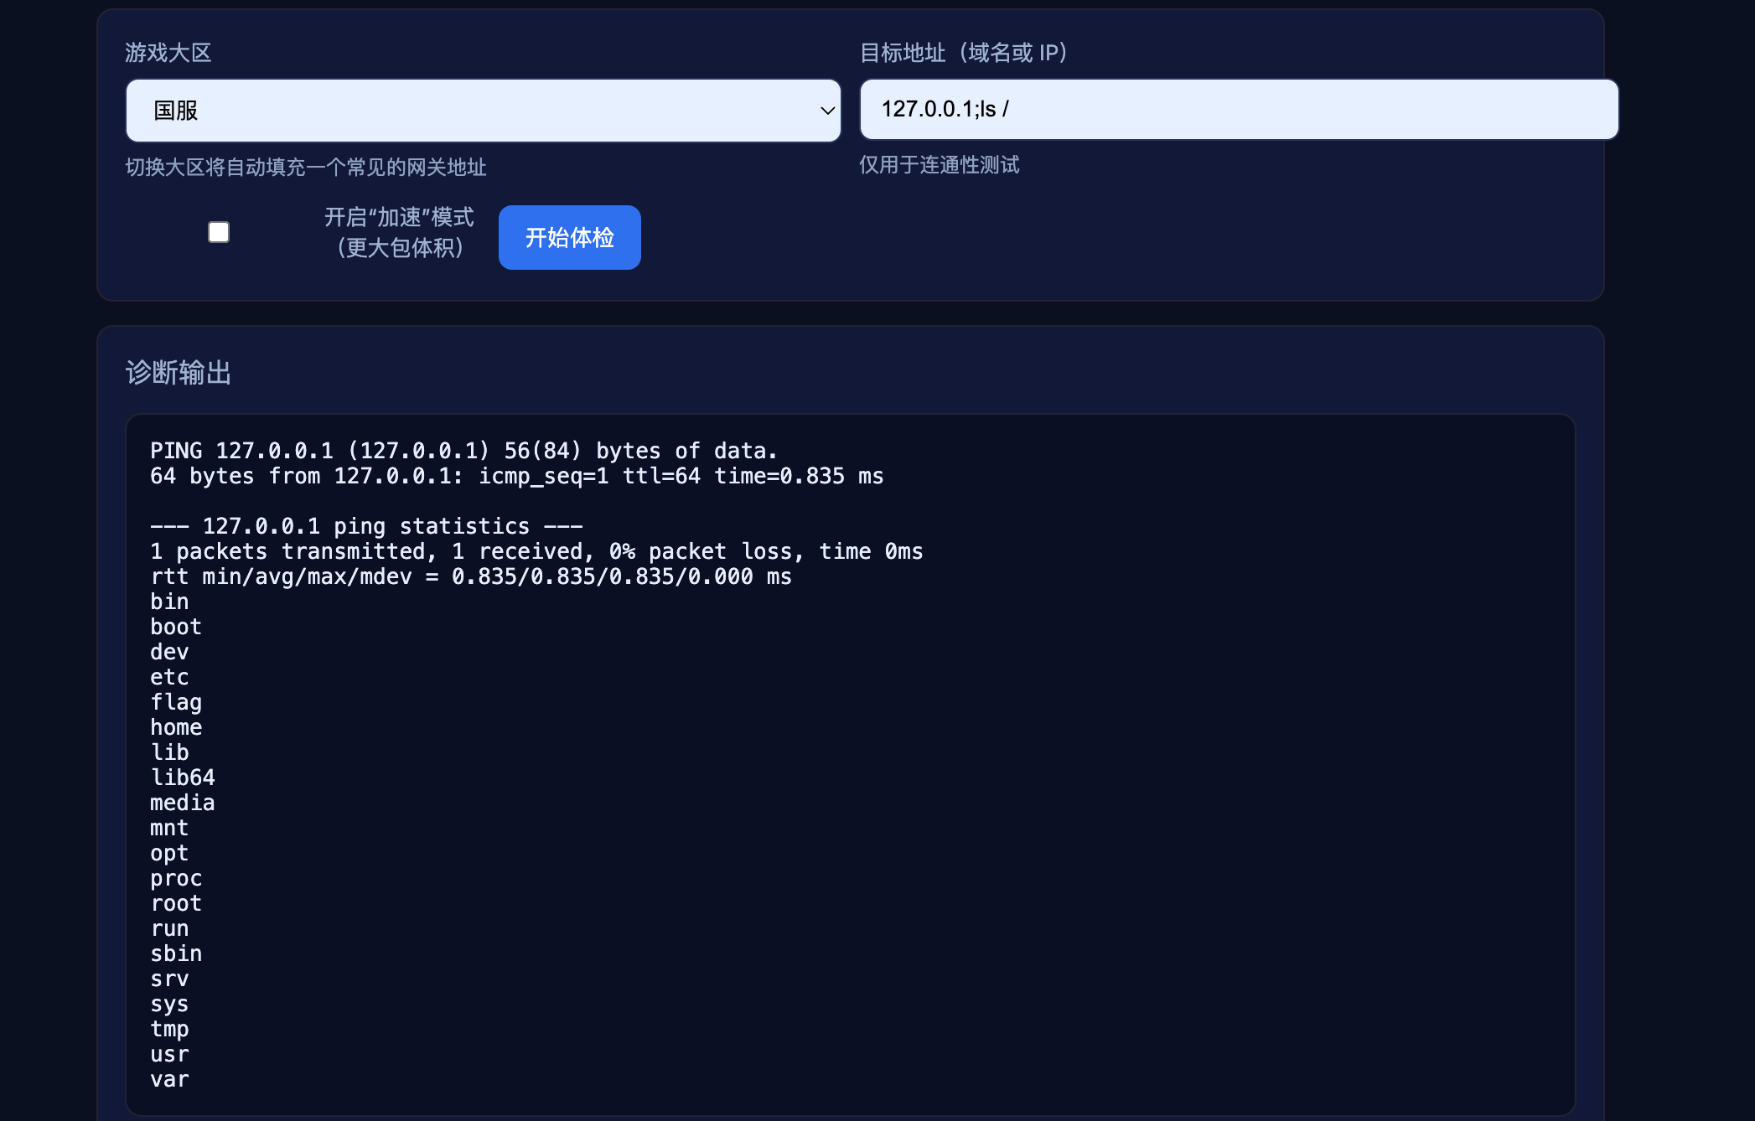Click the rtt min/avg/max/mdev result line
Viewport: 1755px width, 1121px height.
point(470,576)
